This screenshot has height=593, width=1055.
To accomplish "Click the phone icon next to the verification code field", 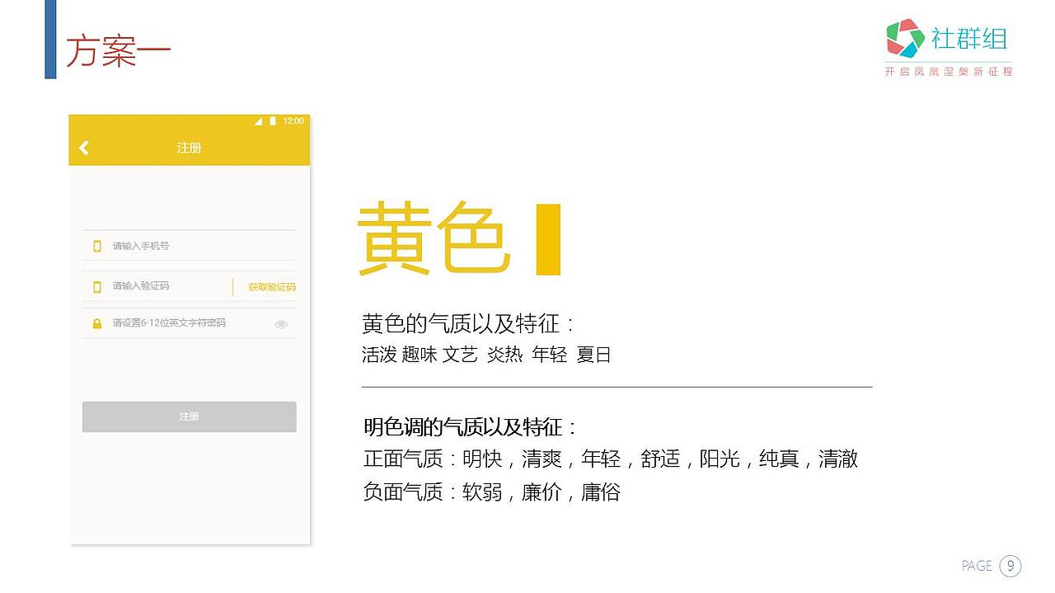I will tap(96, 285).
